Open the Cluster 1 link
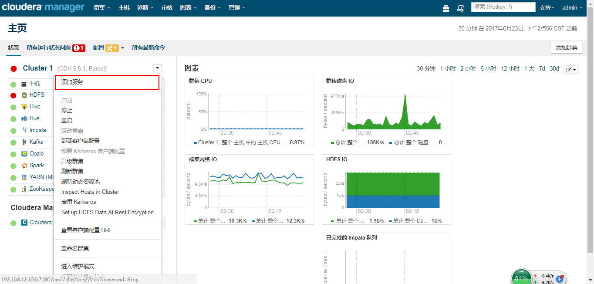The height and width of the screenshot is (284, 594). pos(38,68)
